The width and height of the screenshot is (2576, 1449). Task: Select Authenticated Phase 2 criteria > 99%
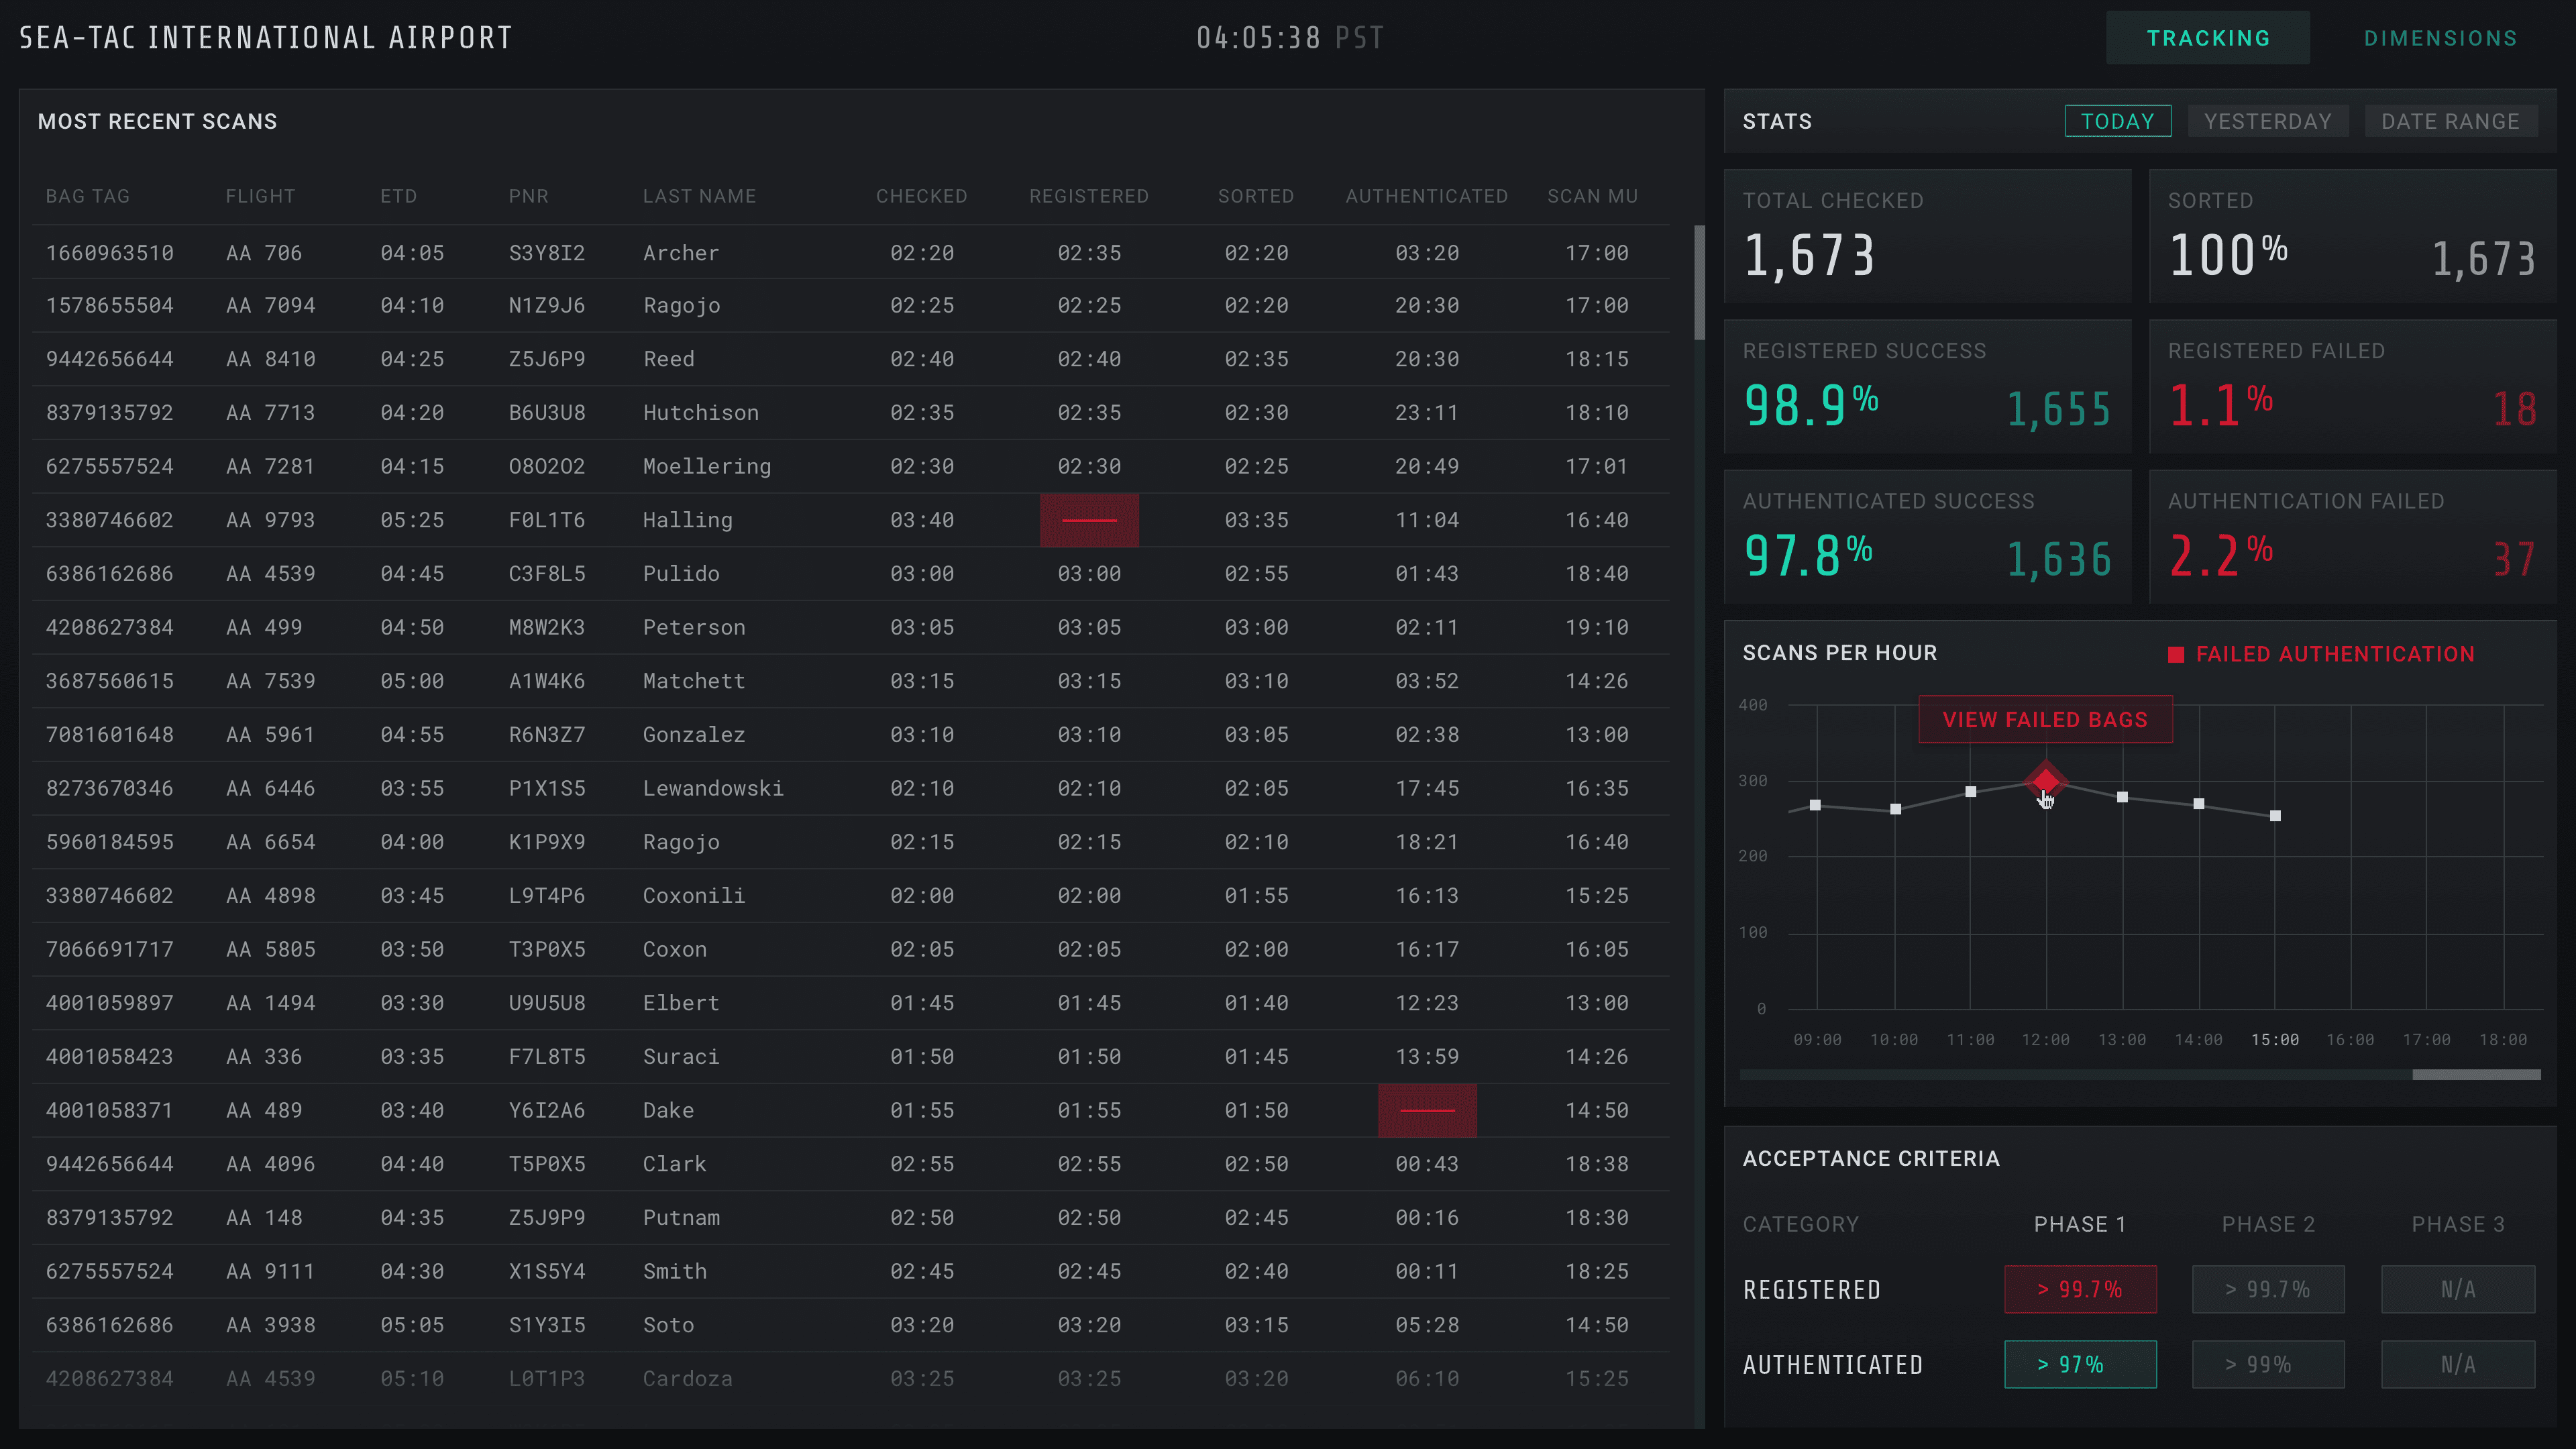2268,1365
